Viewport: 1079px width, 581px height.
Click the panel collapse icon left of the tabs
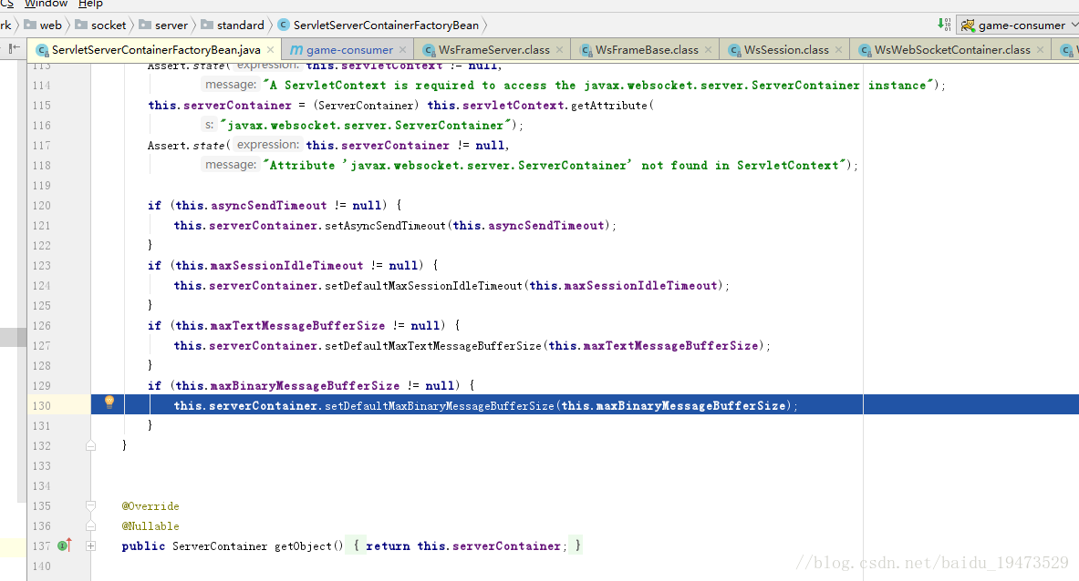(12, 49)
